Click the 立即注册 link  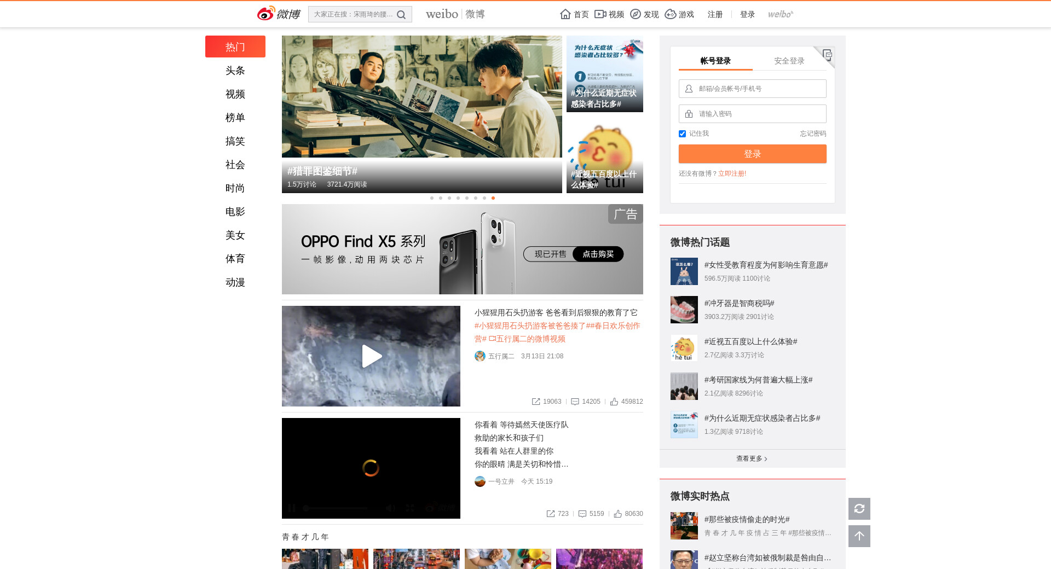pyautogui.click(x=732, y=173)
